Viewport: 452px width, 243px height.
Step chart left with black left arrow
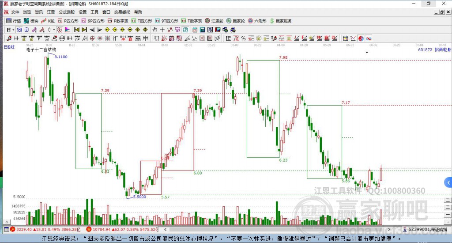pyautogui.click(x=92, y=30)
